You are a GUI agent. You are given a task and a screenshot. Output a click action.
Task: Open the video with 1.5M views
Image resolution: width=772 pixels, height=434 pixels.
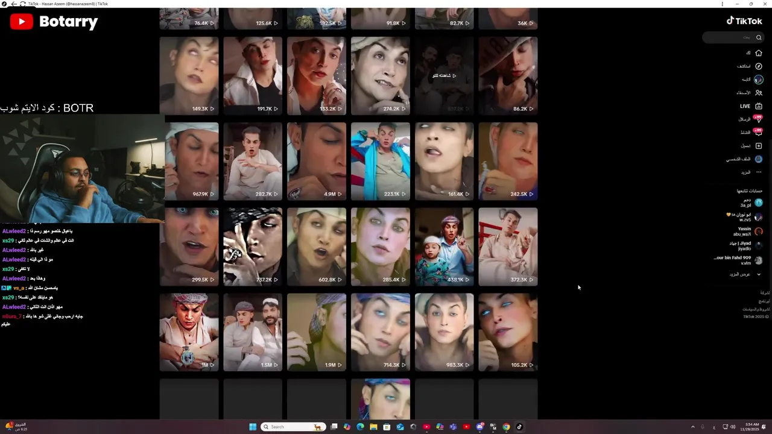(253, 332)
